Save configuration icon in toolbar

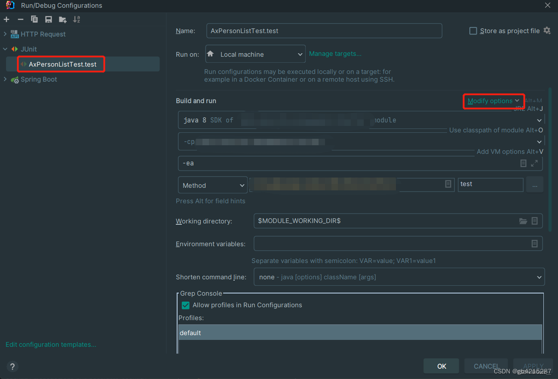[x=49, y=19]
